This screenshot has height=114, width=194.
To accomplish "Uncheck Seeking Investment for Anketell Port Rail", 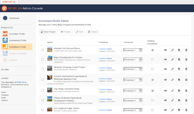I will pyautogui.click(x=152, y=50).
